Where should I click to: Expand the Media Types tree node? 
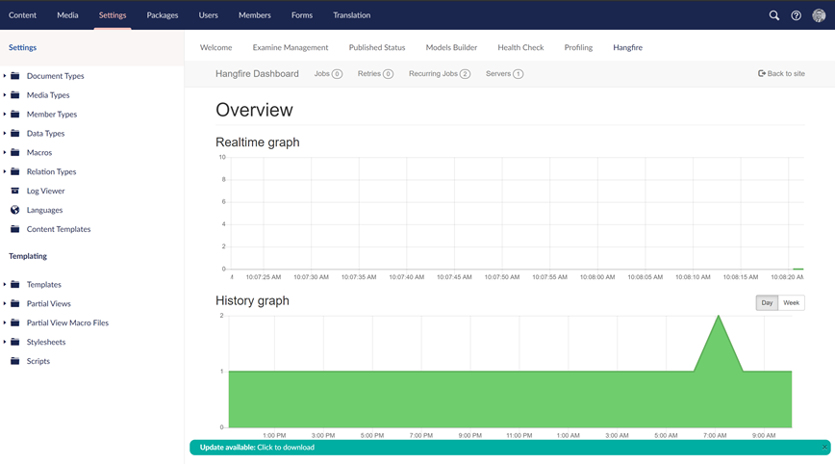tap(5, 95)
